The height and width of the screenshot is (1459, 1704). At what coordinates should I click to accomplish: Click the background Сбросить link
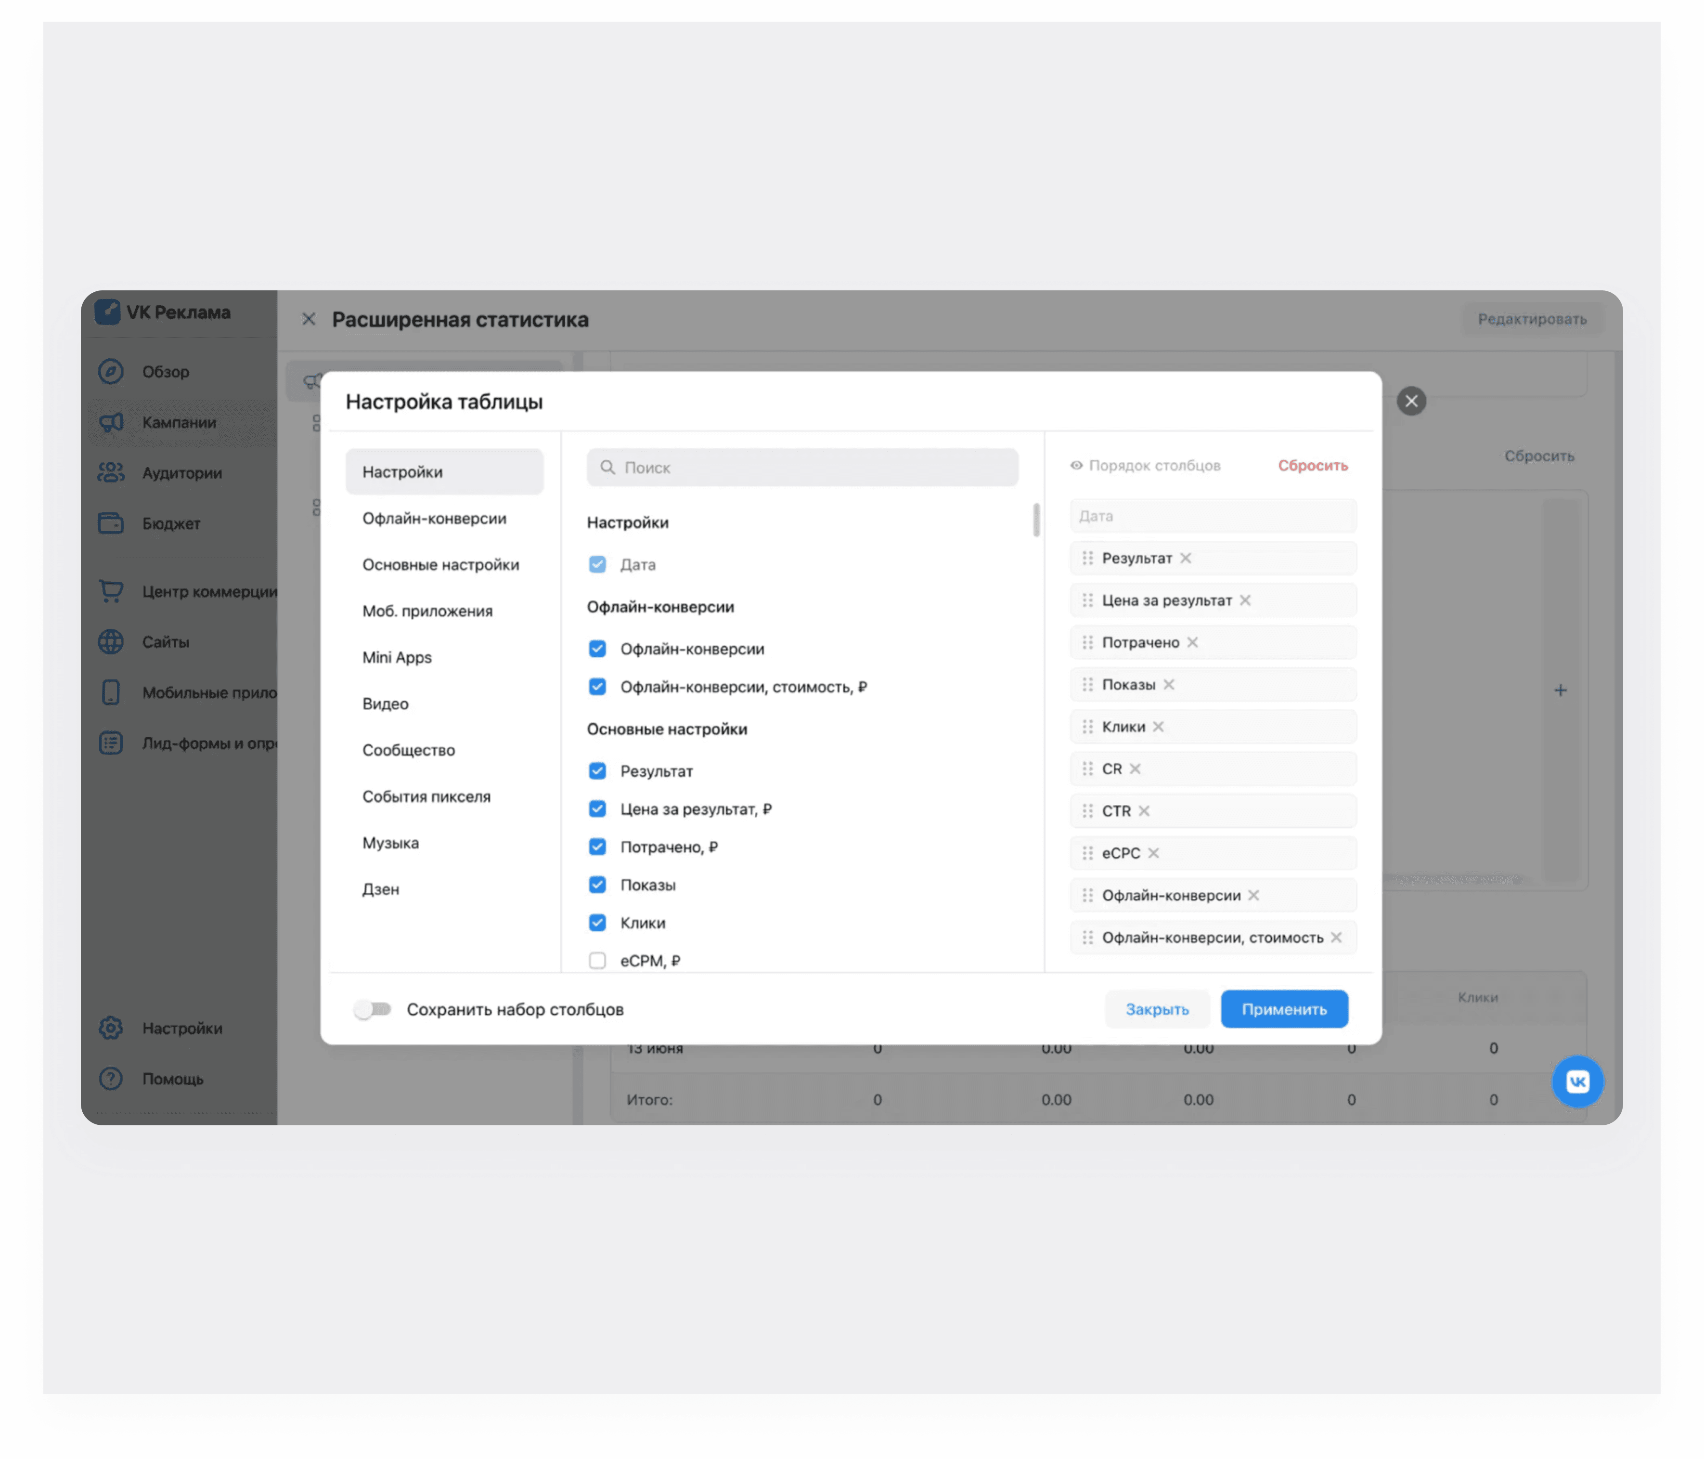[1539, 456]
